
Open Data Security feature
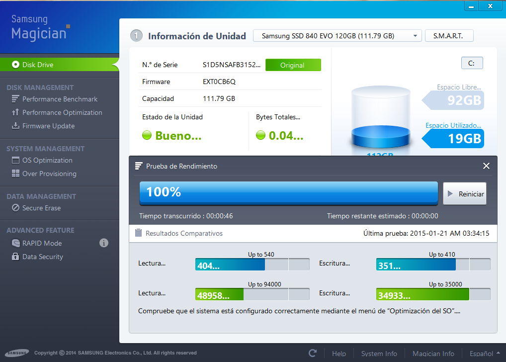pos(43,257)
